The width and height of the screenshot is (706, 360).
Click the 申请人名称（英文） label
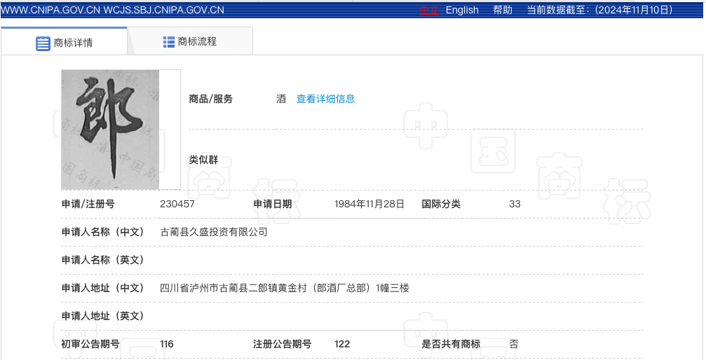tap(102, 260)
